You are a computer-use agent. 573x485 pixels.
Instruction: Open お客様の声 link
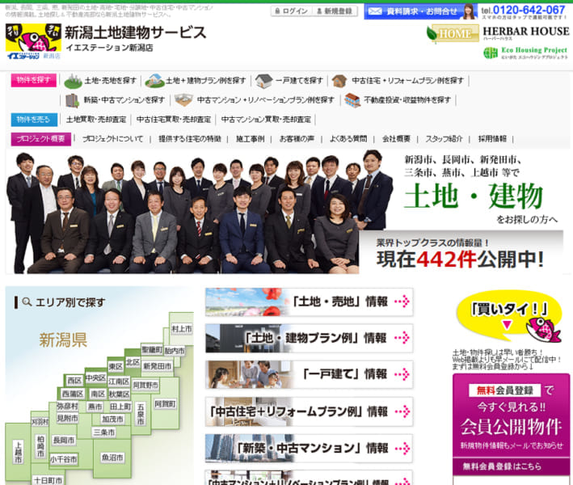pos(297,139)
